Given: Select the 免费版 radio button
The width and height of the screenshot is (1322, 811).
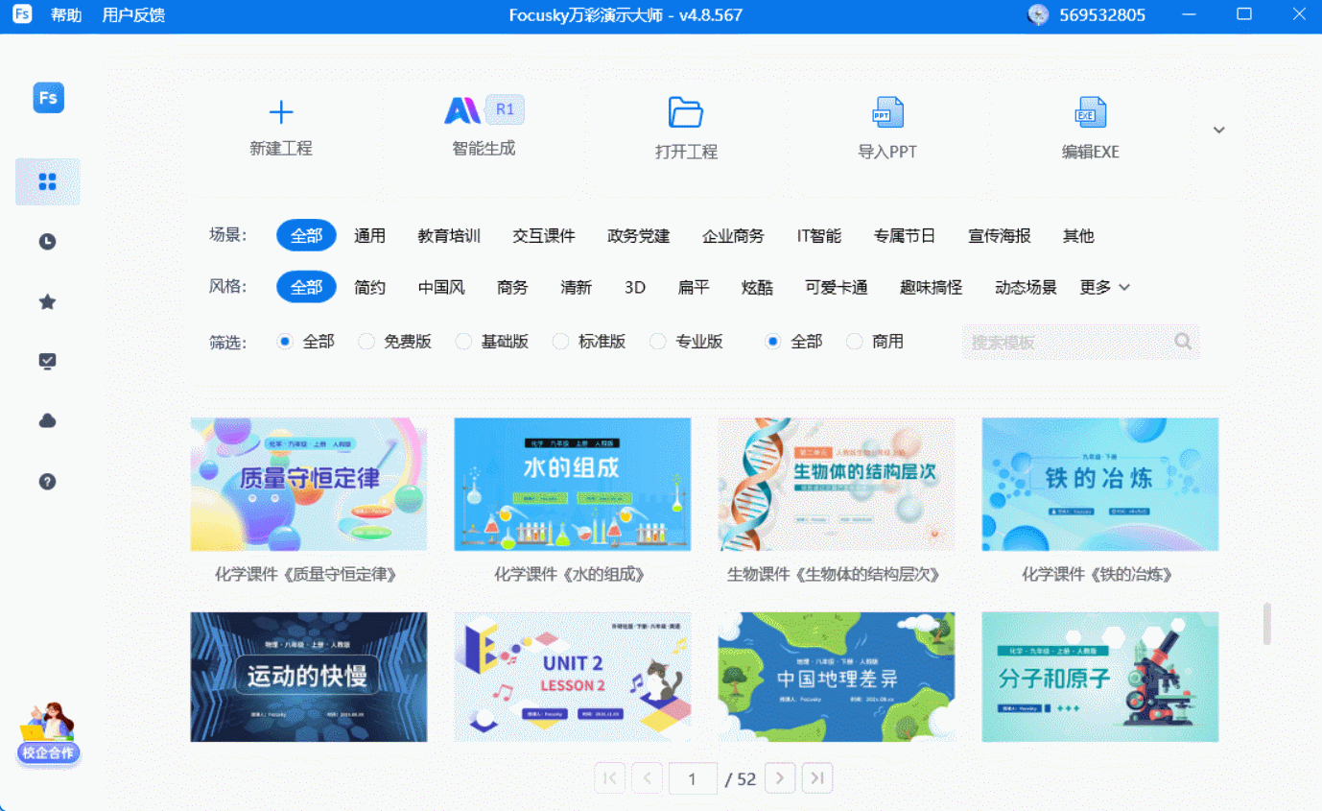Looking at the screenshot, I should (366, 342).
